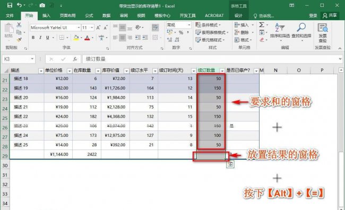The image size is (345, 210).
Task: Toggle Bold formatting
Action: coord(33,38)
